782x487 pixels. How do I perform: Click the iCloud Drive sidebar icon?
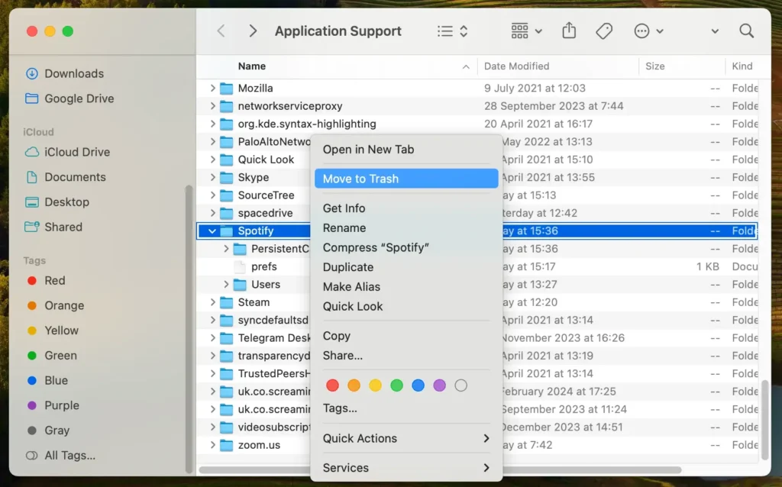pyautogui.click(x=32, y=152)
